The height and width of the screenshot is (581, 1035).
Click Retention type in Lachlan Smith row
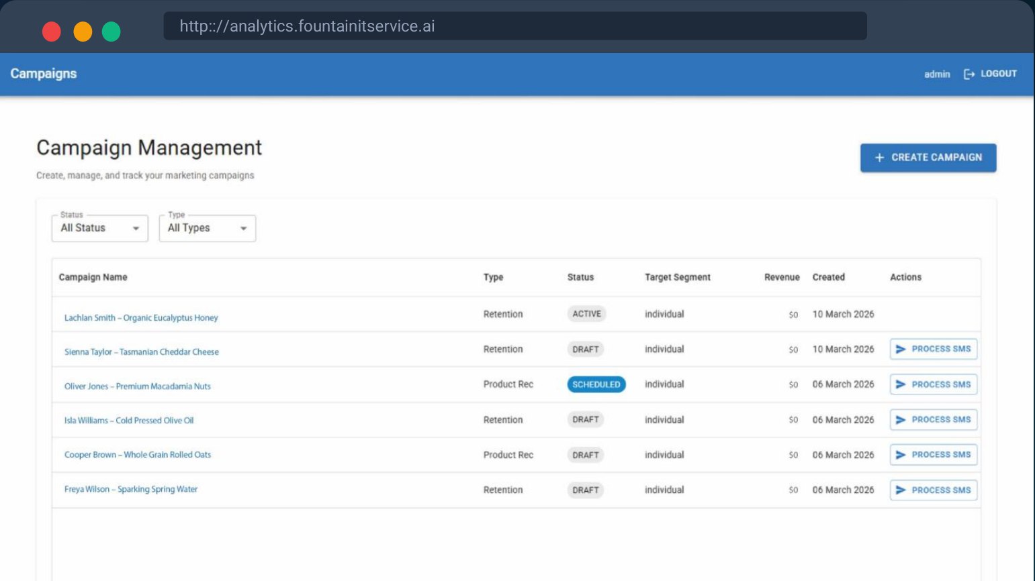click(x=503, y=314)
